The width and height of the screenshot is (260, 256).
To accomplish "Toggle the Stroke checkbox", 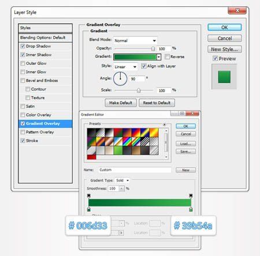I will tap(23, 140).
